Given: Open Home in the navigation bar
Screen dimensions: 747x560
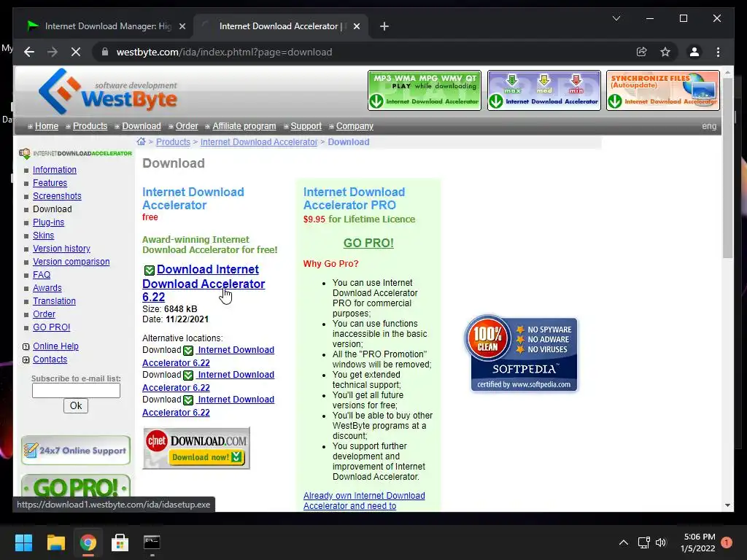Looking at the screenshot, I should click(x=47, y=125).
